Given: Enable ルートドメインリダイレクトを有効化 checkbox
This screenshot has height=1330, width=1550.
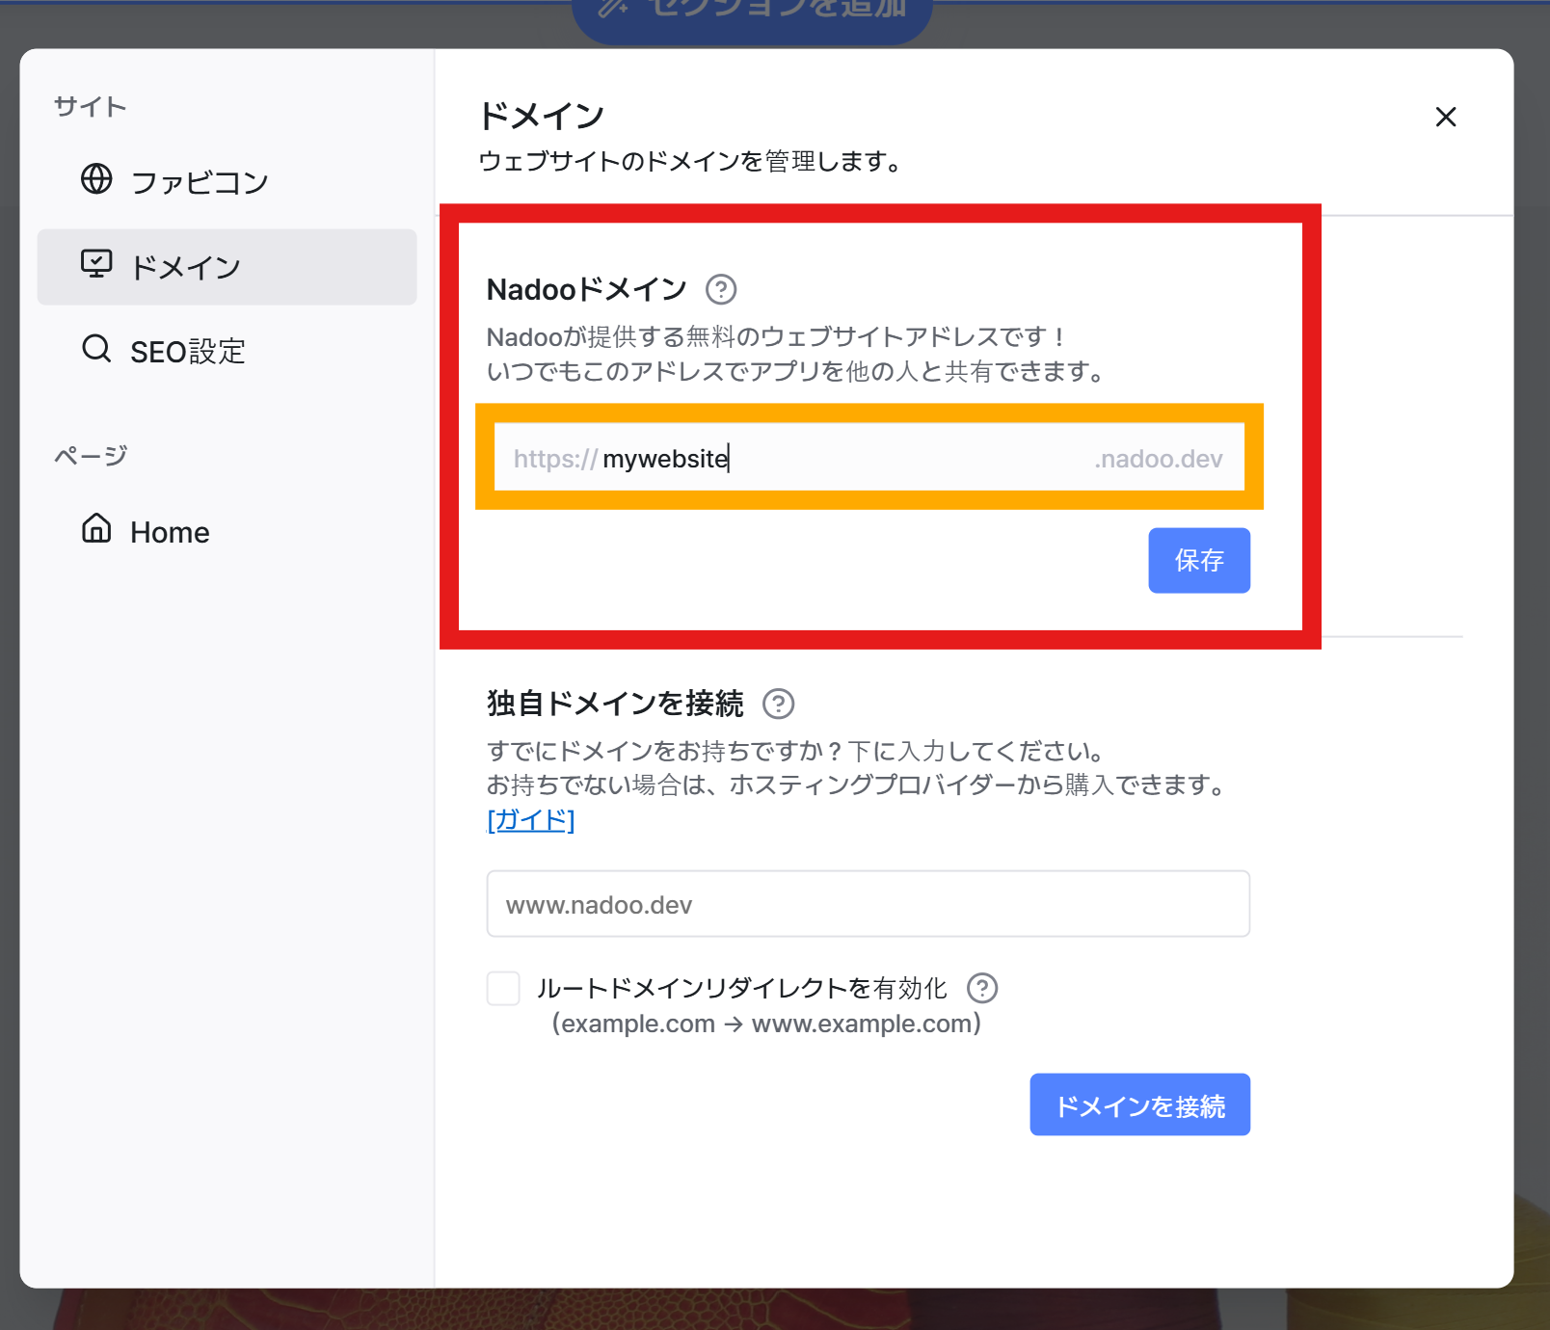Looking at the screenshot, I should 503,988.
